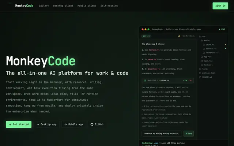The height and width of the screenshot is (146, 234).
Task: Click 'The all-in-one AI platform' subtitle
Action: [x=67, y=73]
